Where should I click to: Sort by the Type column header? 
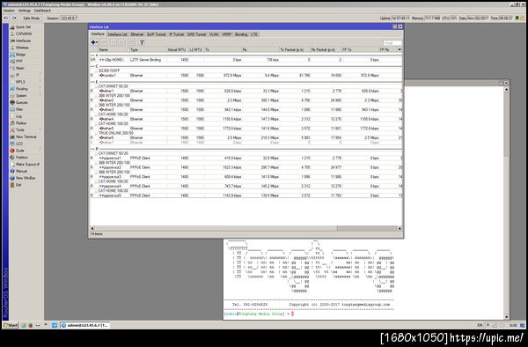click(x=148, y=50)
